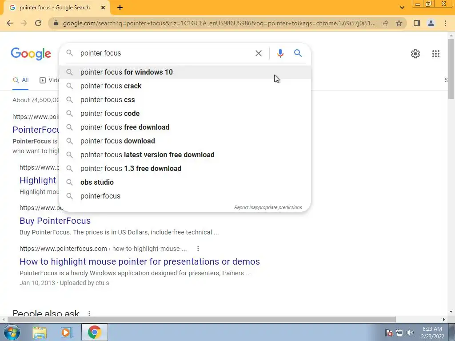Select suggestion pointer focus crack
Viewport: 455px width, 341px height.
click(185, 86)
